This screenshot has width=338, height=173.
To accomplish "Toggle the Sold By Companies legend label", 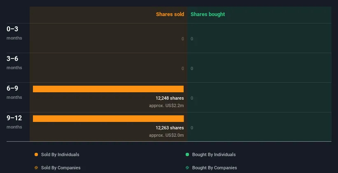I will pos(61,168).
